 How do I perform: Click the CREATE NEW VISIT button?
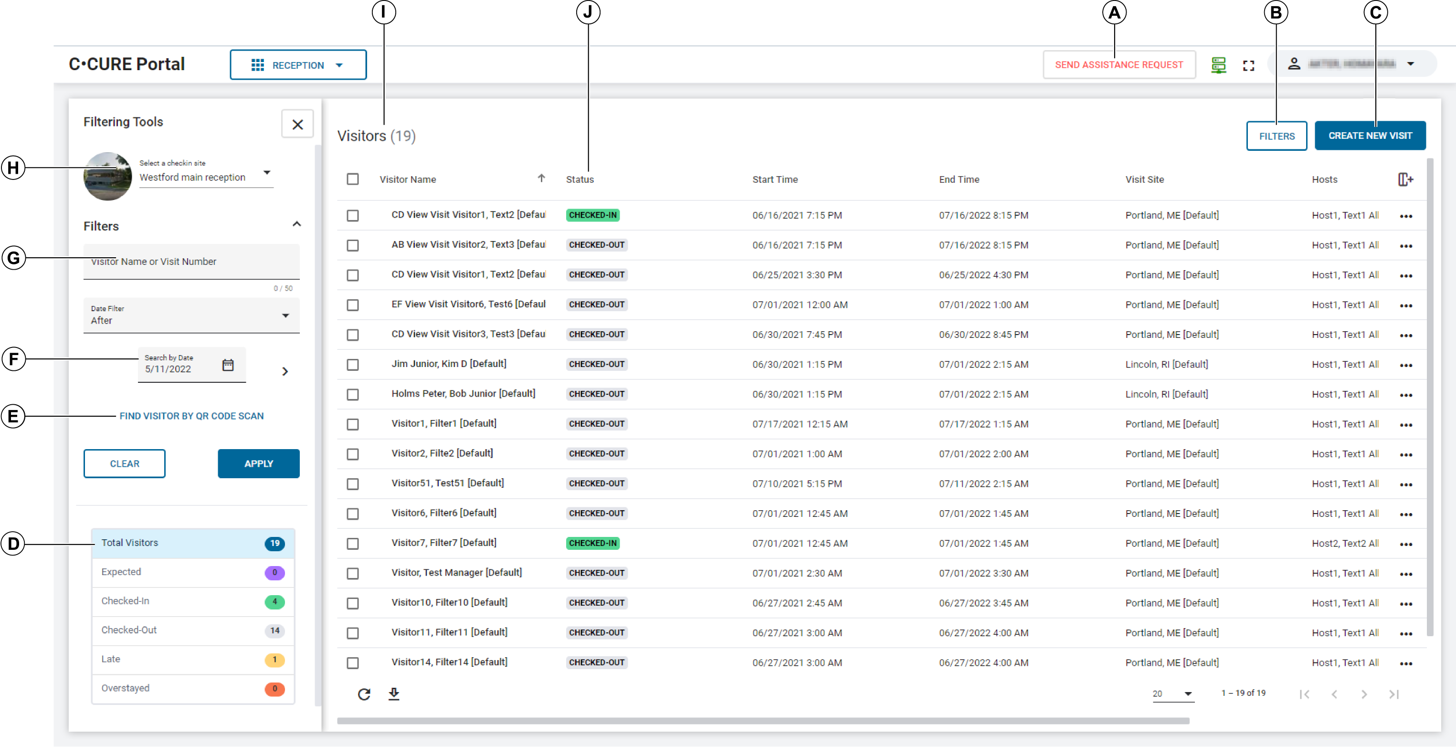point(1370,136)
